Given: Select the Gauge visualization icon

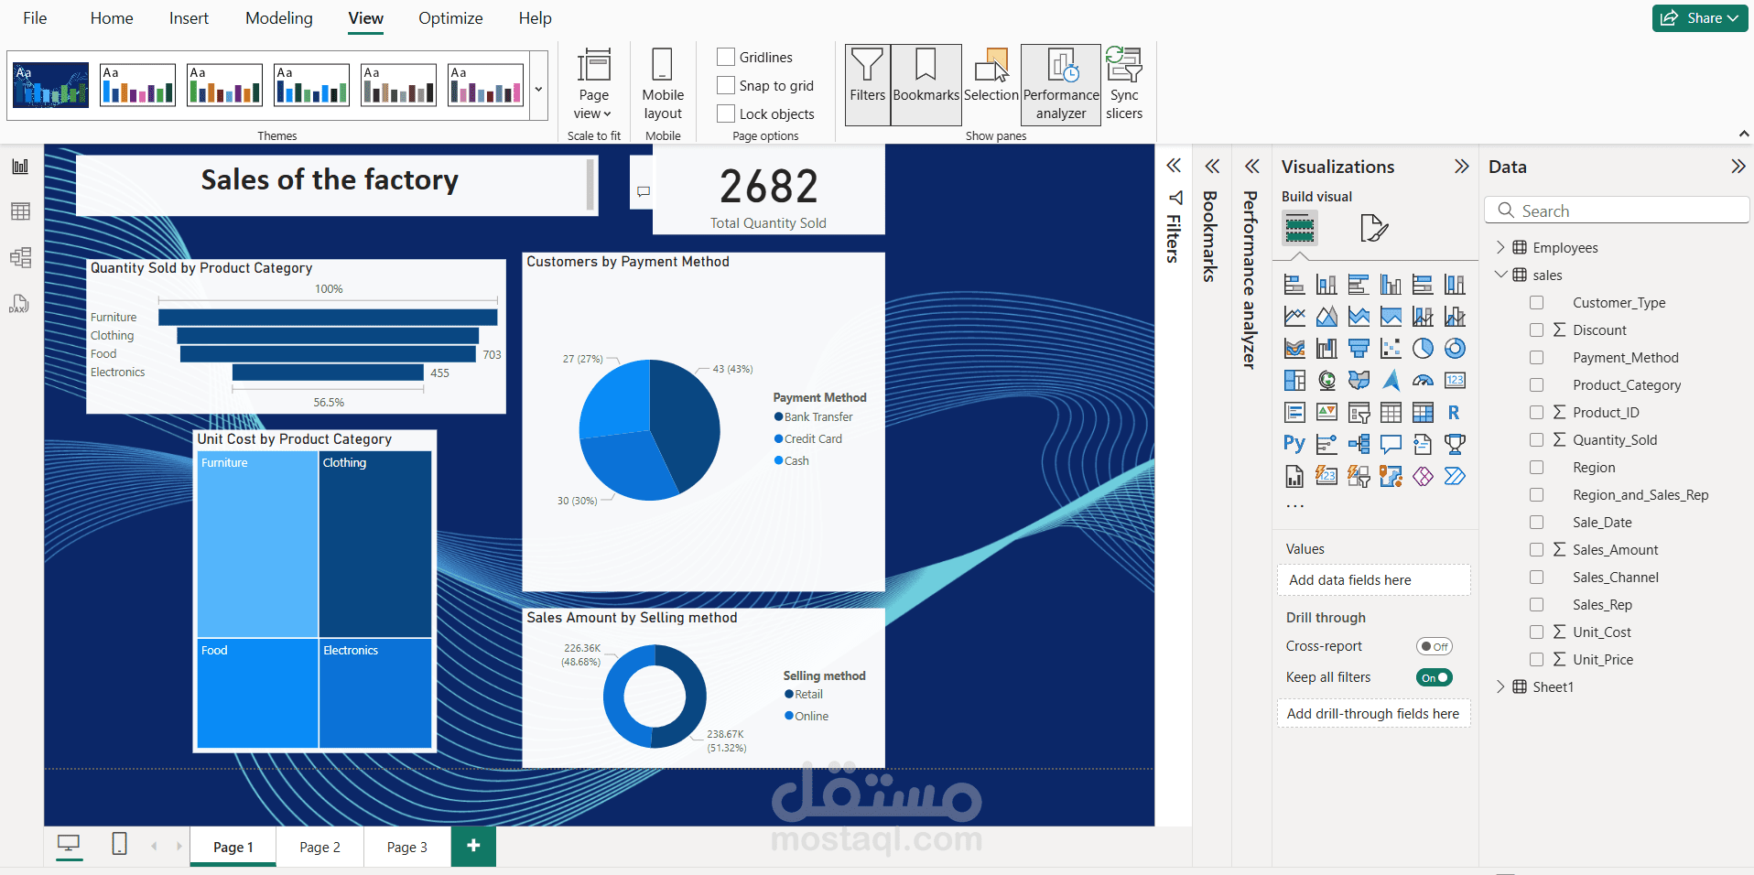Looking at the screenshot, I should [x=1423, y=380].
